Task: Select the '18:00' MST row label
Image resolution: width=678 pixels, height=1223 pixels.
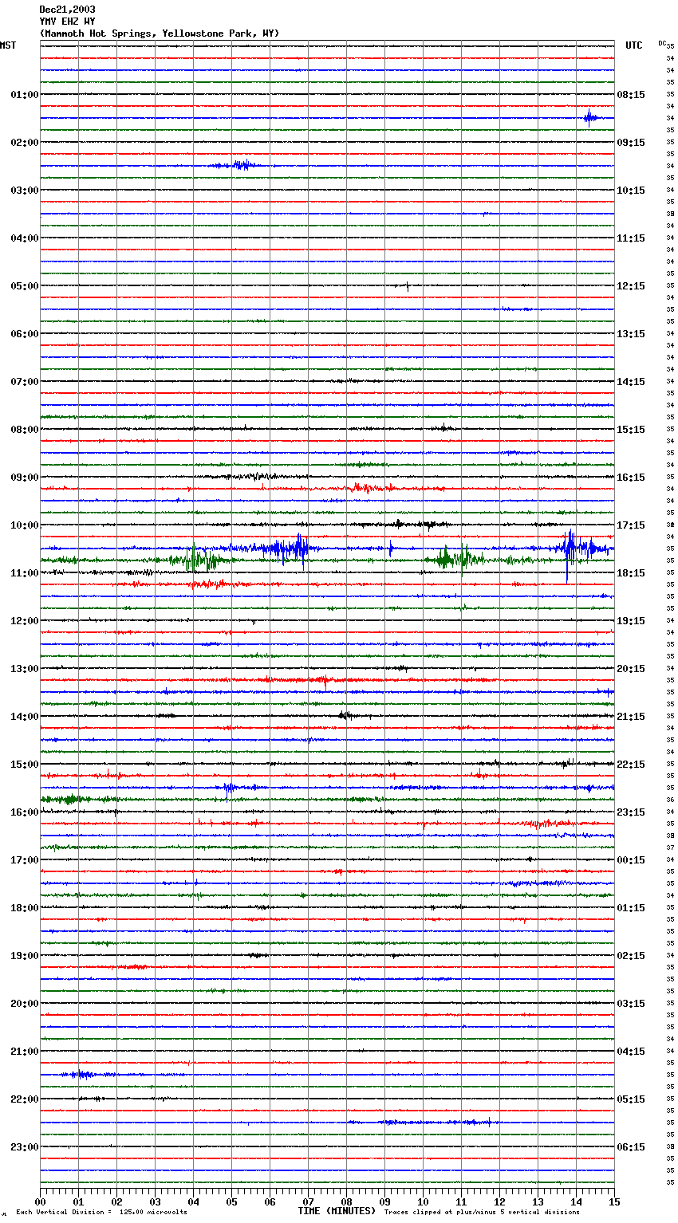Action: pos(24,908)
